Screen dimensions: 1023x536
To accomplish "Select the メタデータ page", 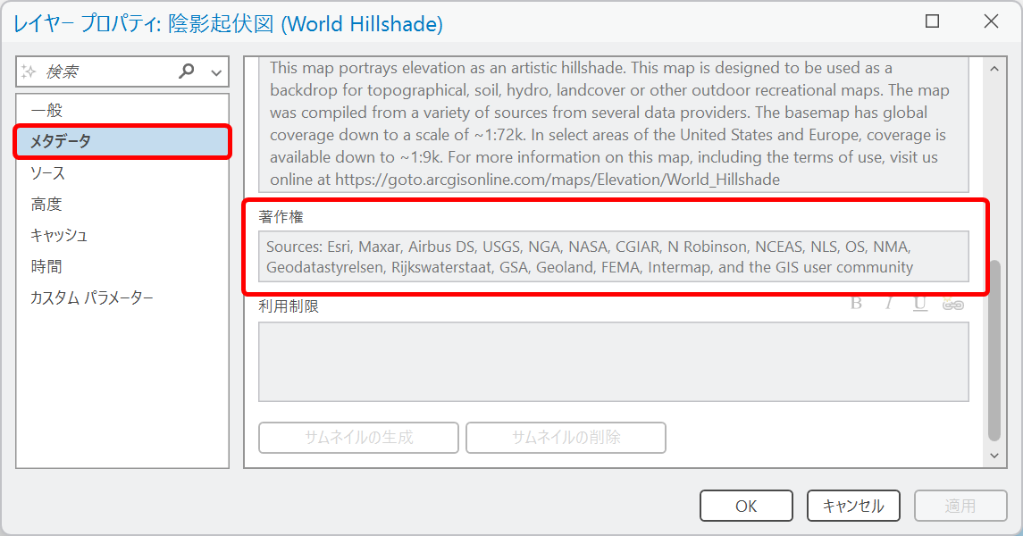I will [61, 141].
